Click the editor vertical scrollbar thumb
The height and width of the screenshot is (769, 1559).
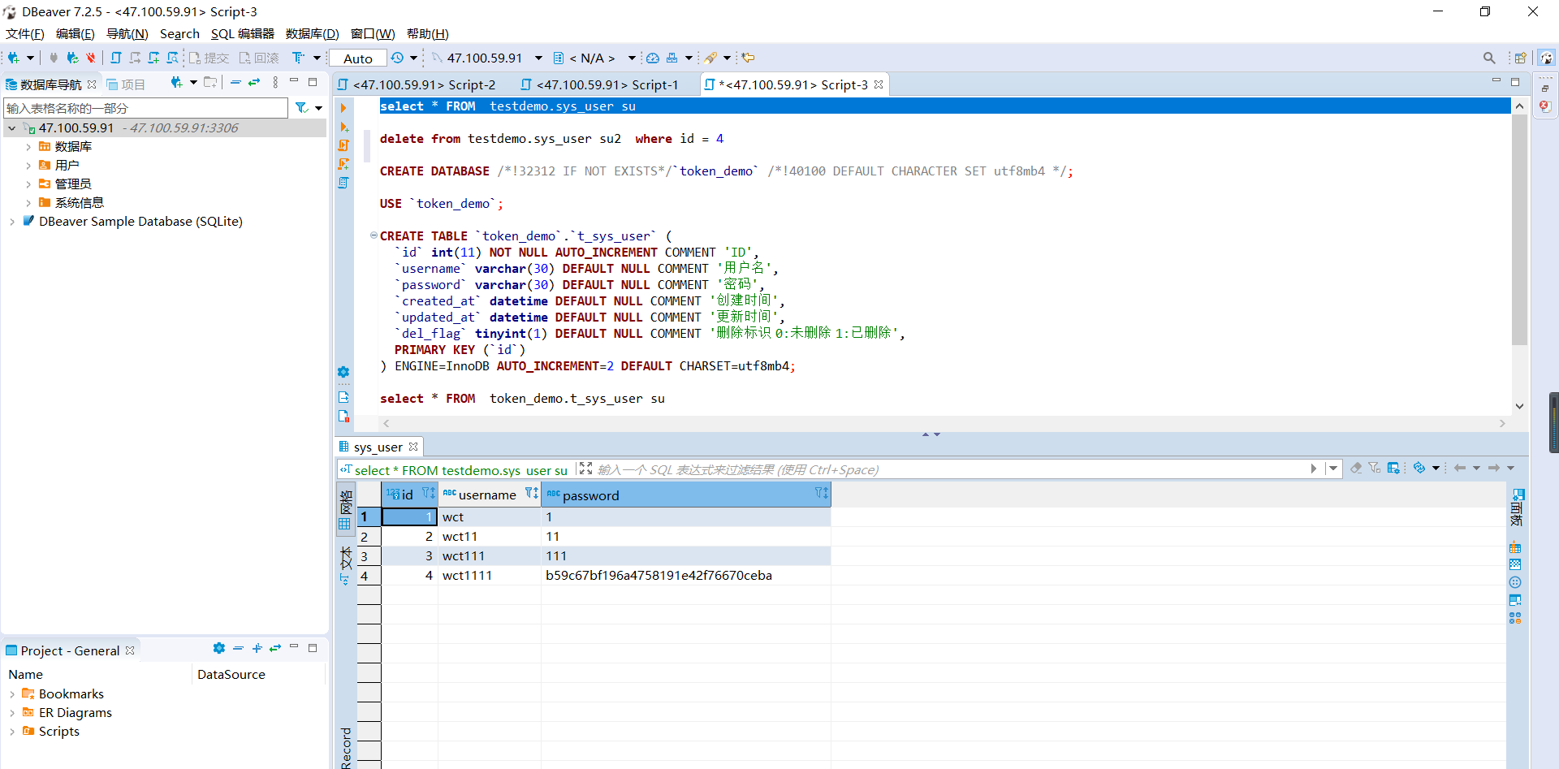(x=1519, y=230)
